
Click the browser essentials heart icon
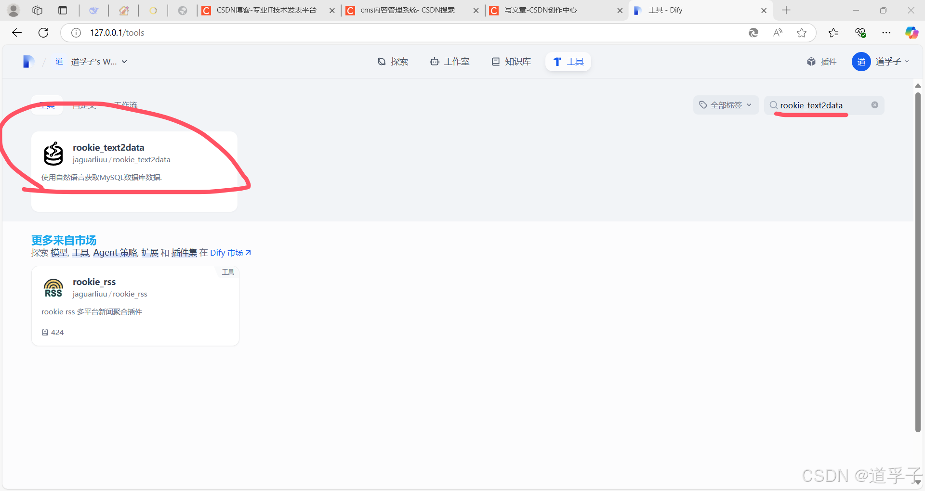(860, 33)
